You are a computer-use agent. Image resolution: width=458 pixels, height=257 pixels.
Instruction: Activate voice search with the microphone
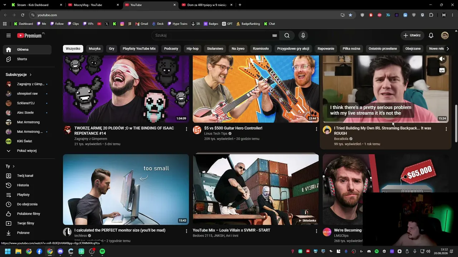tap(303, 35)
